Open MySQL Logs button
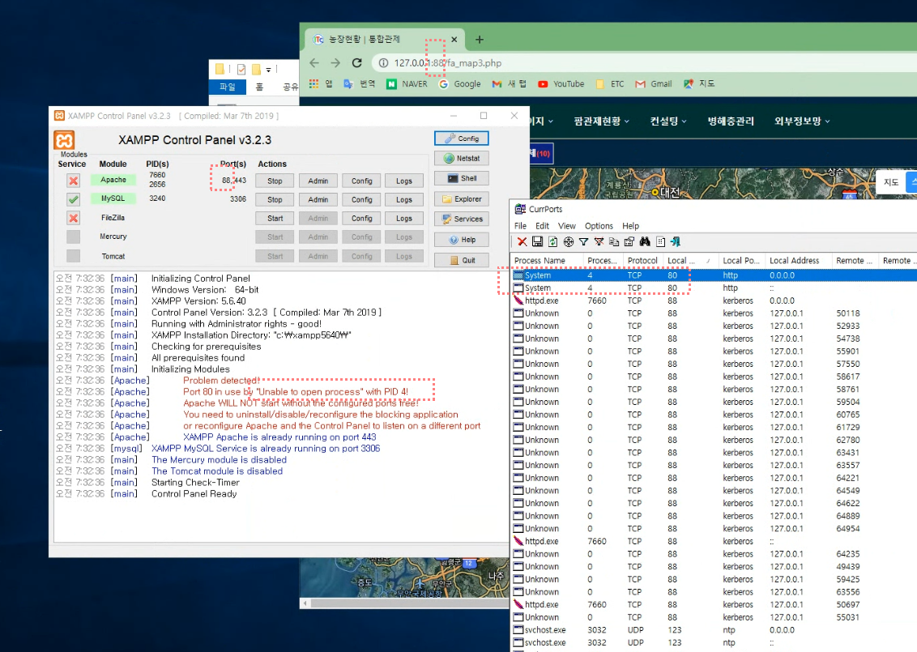The image size is (917, 652). coord(404,199)
